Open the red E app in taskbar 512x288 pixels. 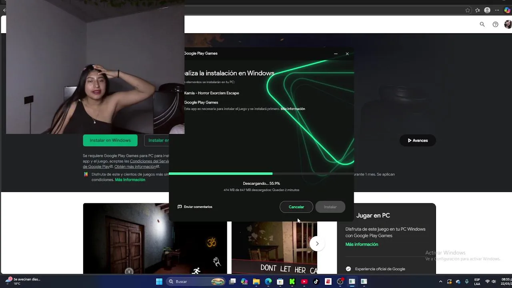[x=328, y=282]
